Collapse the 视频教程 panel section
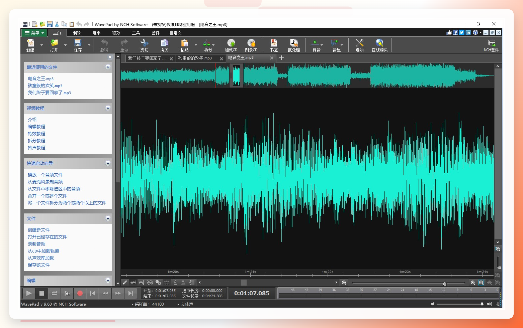523x328 pixels. 108,108
